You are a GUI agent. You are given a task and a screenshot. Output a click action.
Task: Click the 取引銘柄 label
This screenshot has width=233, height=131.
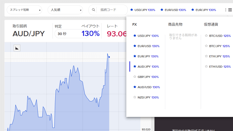pyautogui.click(x=20, y=26)
